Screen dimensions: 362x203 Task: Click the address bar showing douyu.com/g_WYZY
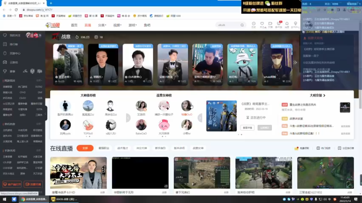click(x=129, y=9)
